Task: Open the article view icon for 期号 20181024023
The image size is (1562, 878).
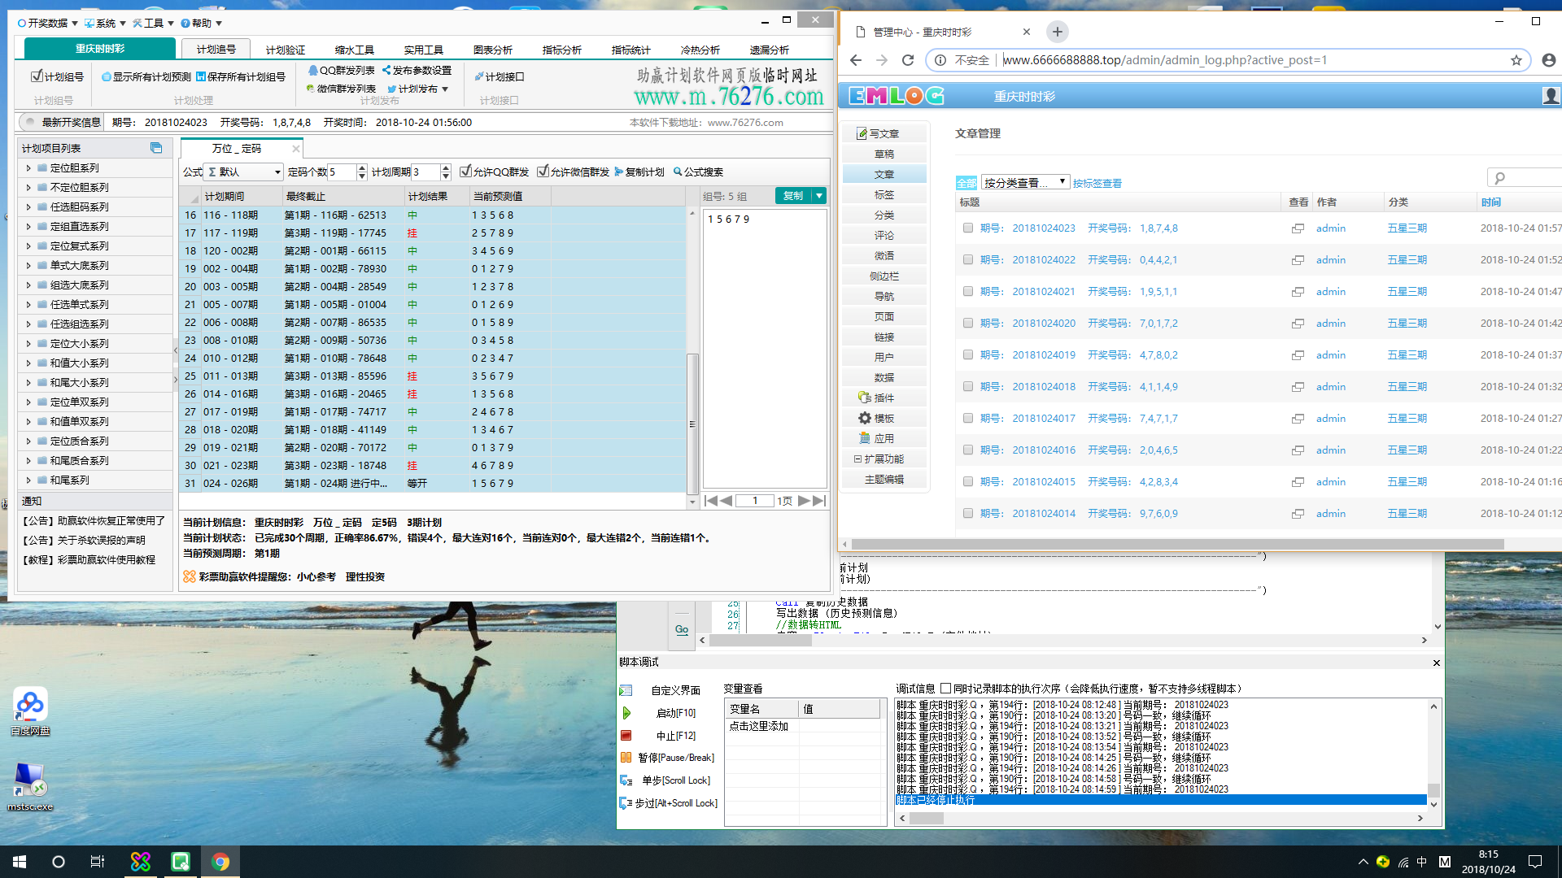Action: [1298, 228]
